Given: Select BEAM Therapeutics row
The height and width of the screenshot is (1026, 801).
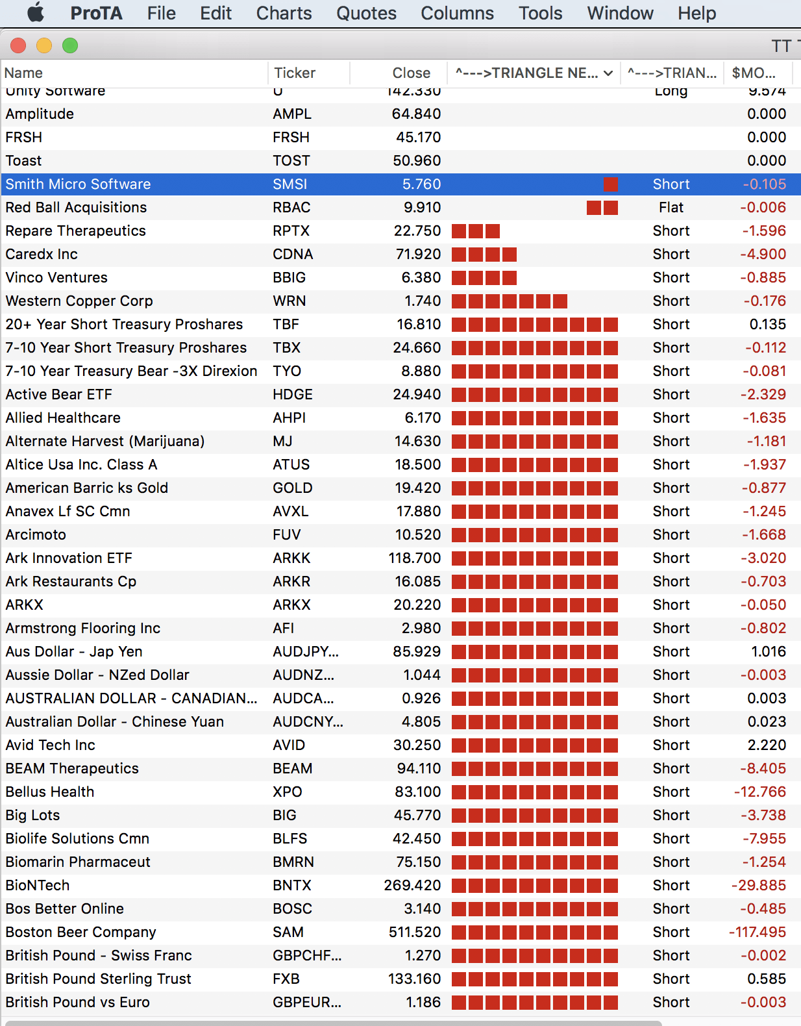Looking at the screenshot, I should [x=400, y=769].
